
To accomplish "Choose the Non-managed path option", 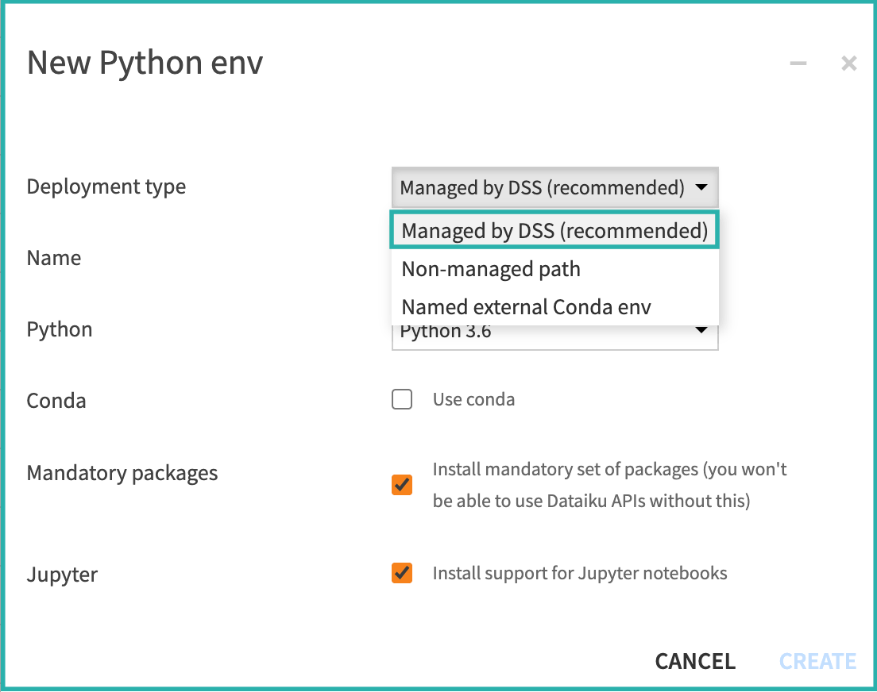I will (491, 269).
